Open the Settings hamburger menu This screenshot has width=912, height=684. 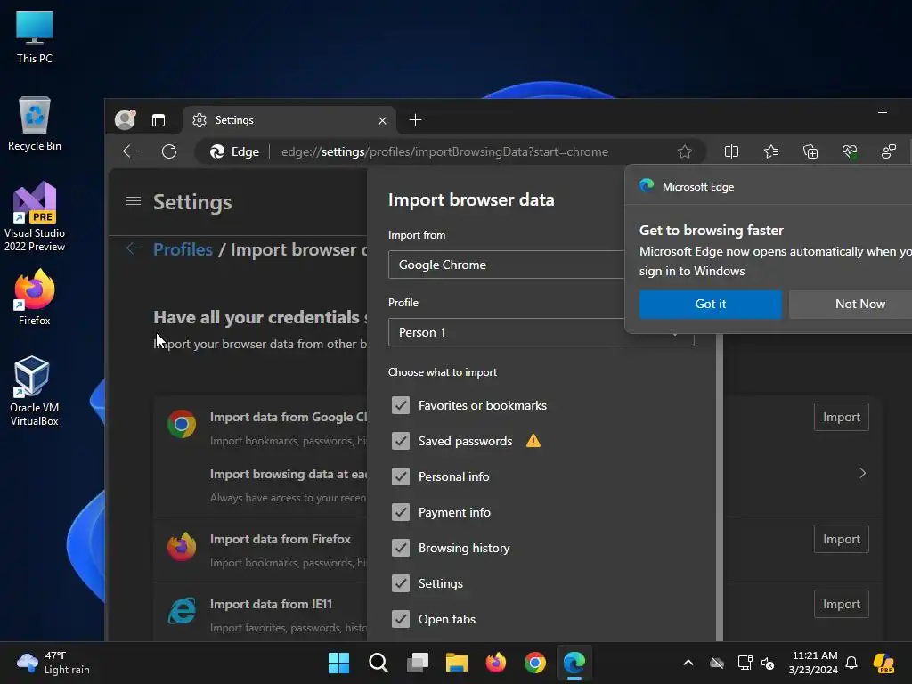[x=134, y=201]
